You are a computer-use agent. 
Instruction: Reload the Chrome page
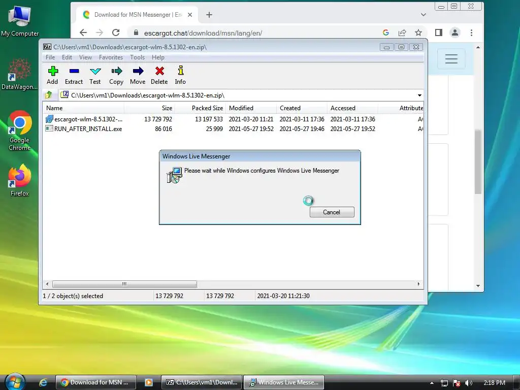[116, 32]
